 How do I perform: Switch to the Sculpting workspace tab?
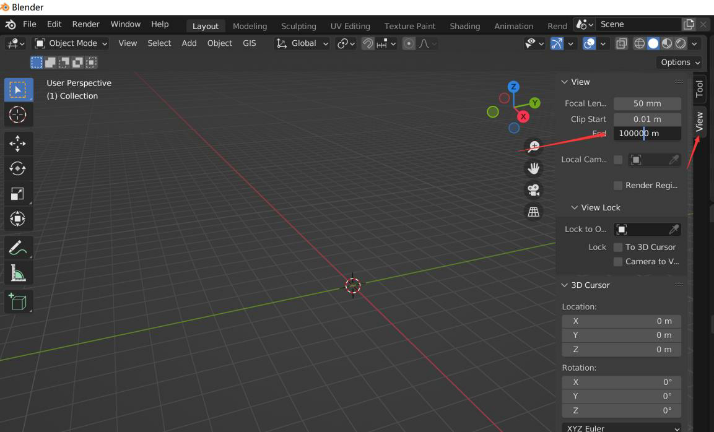tap(298, 26)
